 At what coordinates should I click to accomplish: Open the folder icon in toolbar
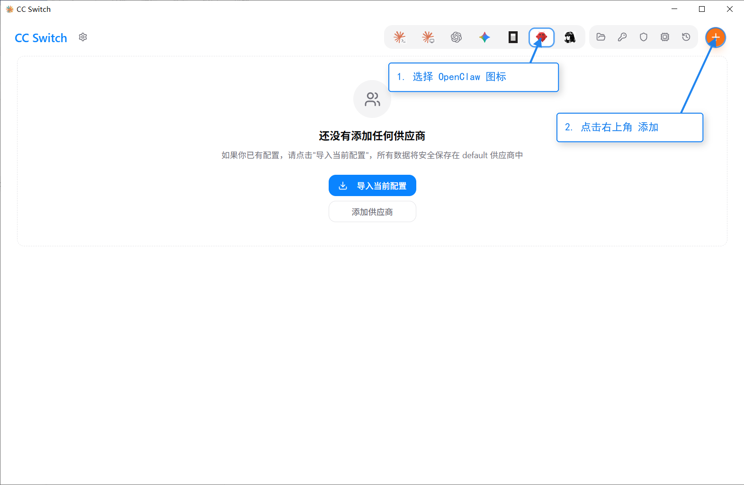[x=601, y=37]
